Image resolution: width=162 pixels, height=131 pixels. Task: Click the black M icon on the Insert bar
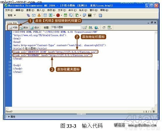tap(90, 15)
